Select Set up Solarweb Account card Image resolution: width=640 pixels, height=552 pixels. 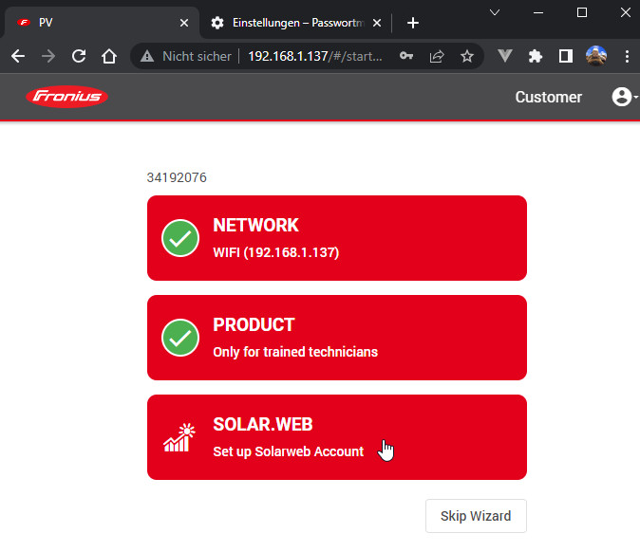click(x=336, y=437)
